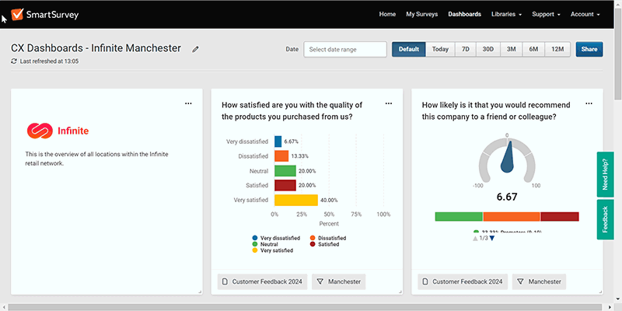Click the refresh icon beside Last refreshed
Image resolution: width=622 pixels, height=311 pixels.
(14, 61)
